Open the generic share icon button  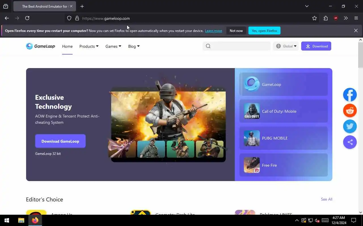click(350, 142)
